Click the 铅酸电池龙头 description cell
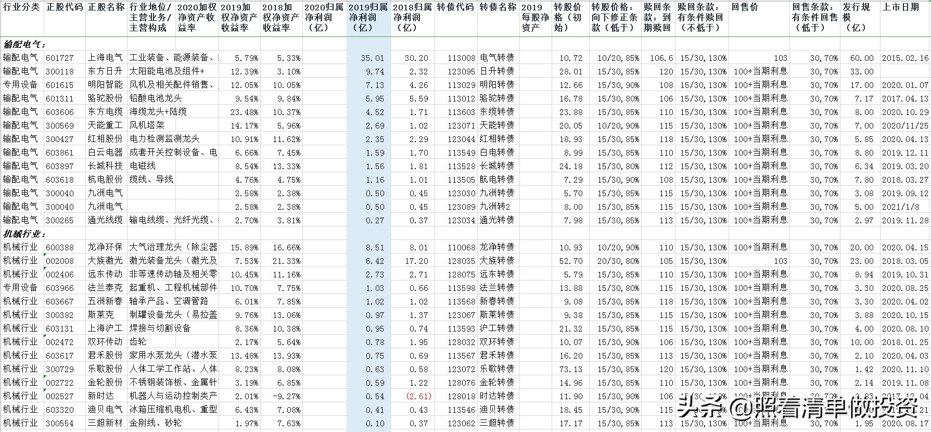Viewport: 931px width, 432px height. point(156,98)
